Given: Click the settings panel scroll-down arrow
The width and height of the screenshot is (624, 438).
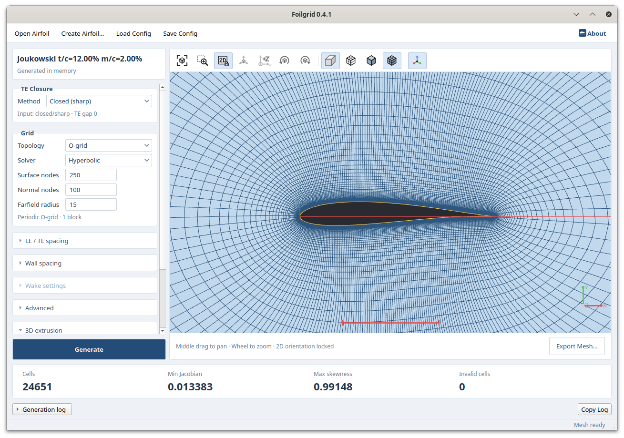Looking at the screenshot, I should tap(163, 330).
